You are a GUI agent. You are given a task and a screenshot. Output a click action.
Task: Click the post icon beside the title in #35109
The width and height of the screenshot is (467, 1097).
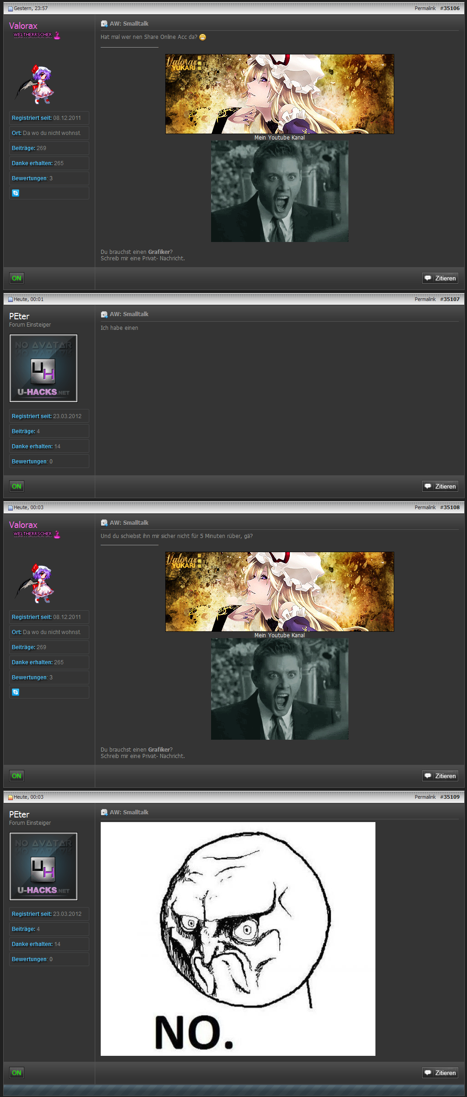pos(104,812)
